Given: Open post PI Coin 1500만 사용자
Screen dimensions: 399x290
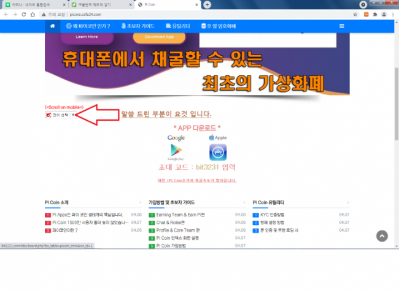Looking at the screenshot, I should tap(90, 223).
